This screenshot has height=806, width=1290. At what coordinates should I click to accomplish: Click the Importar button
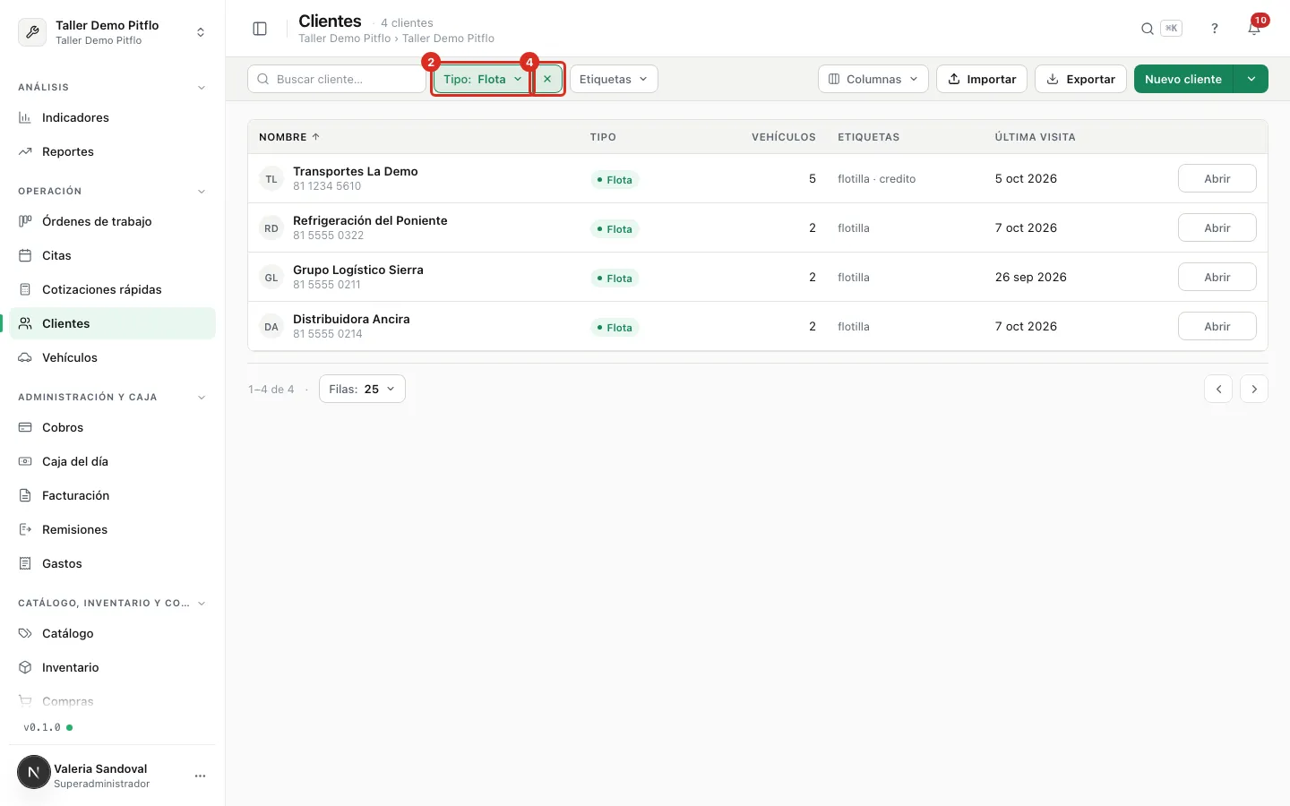coord(982,79)
